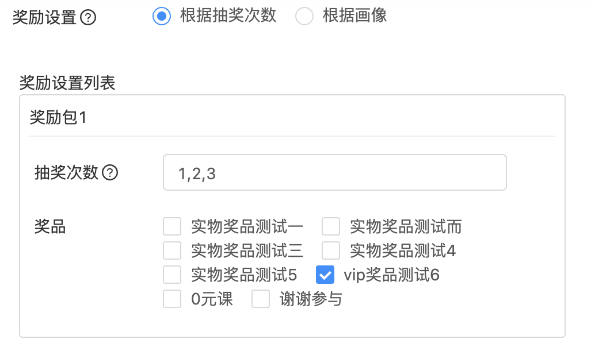
Task: Click the vip奖品测试6 label text
Action: (391, 275)
